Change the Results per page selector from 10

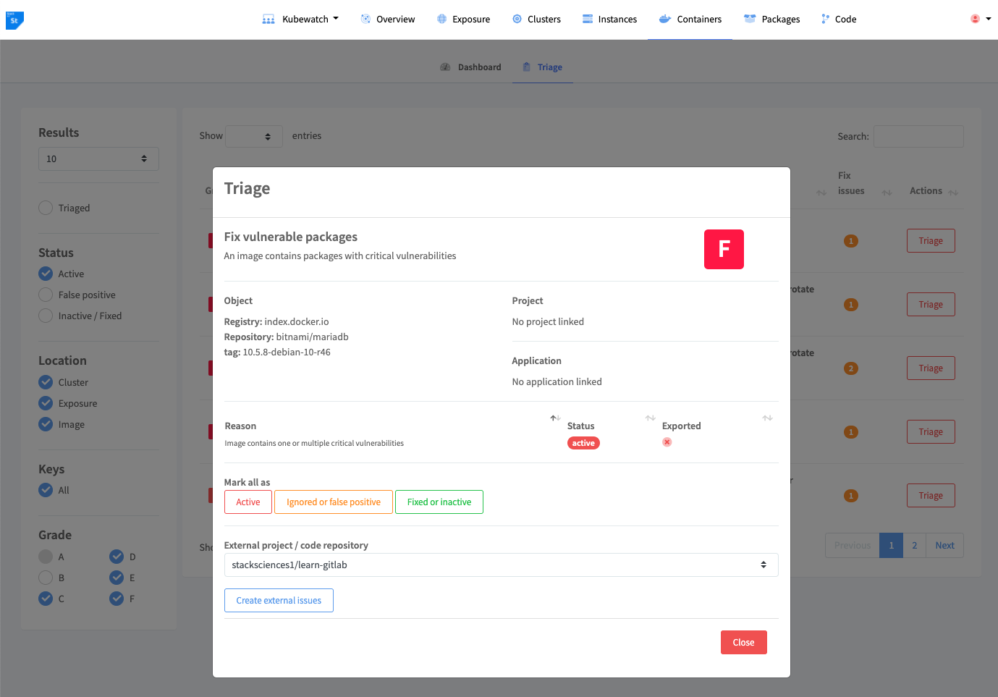[x=98, y=159]
